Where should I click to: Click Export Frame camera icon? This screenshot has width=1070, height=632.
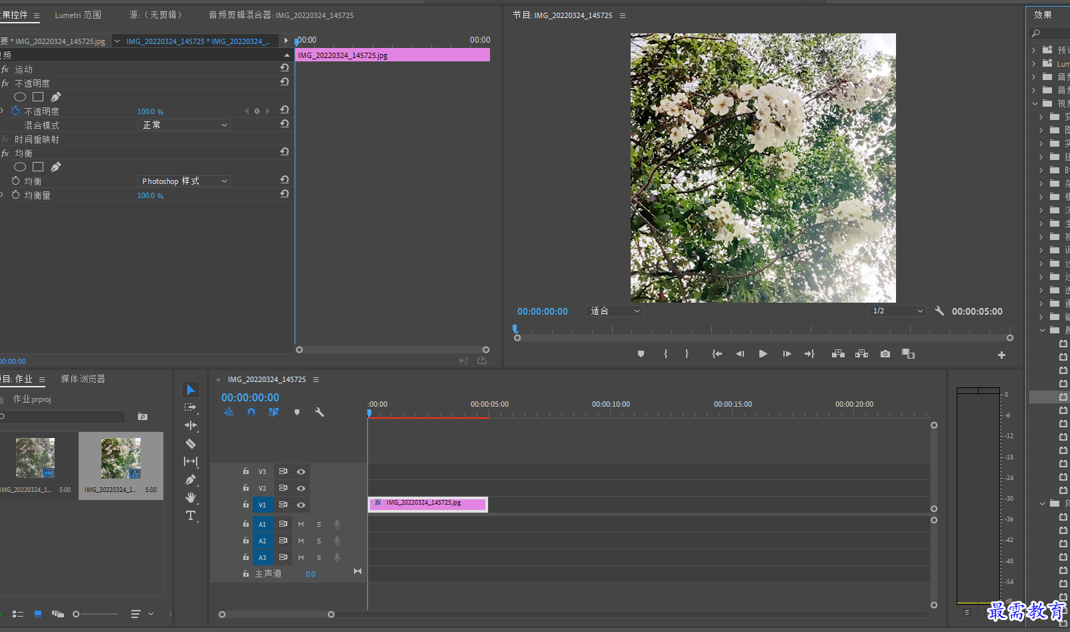tap(885, 354)
